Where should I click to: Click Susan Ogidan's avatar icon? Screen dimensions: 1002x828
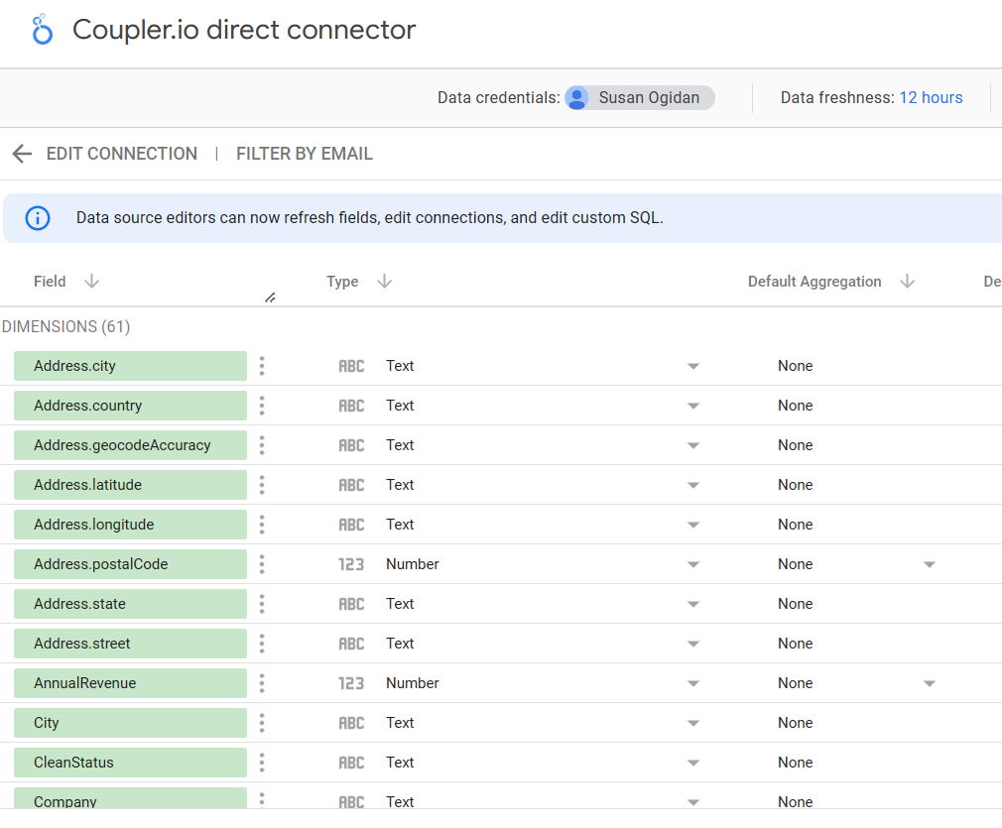pyautogui.click(x=577, y=98)
